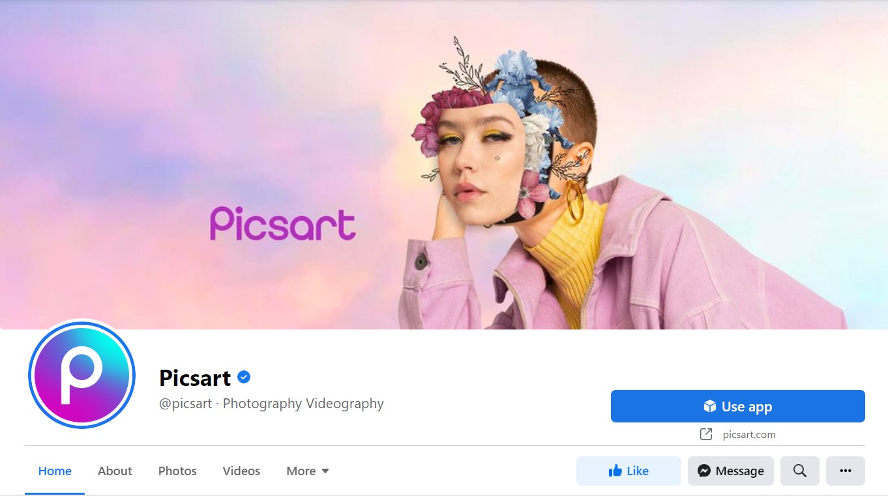Click the Use app button

point(738,406)
